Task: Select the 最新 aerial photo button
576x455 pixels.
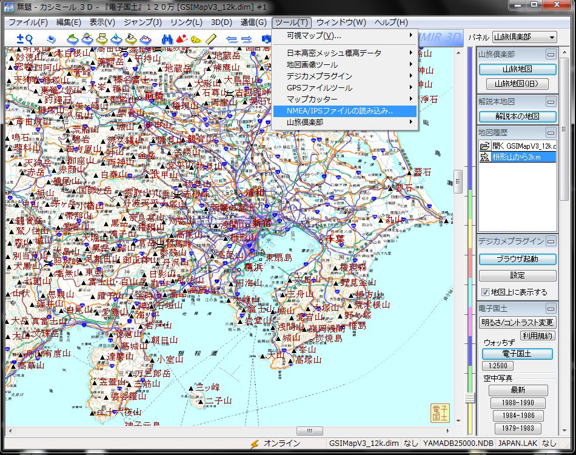Action: click(x=518, y=390)
